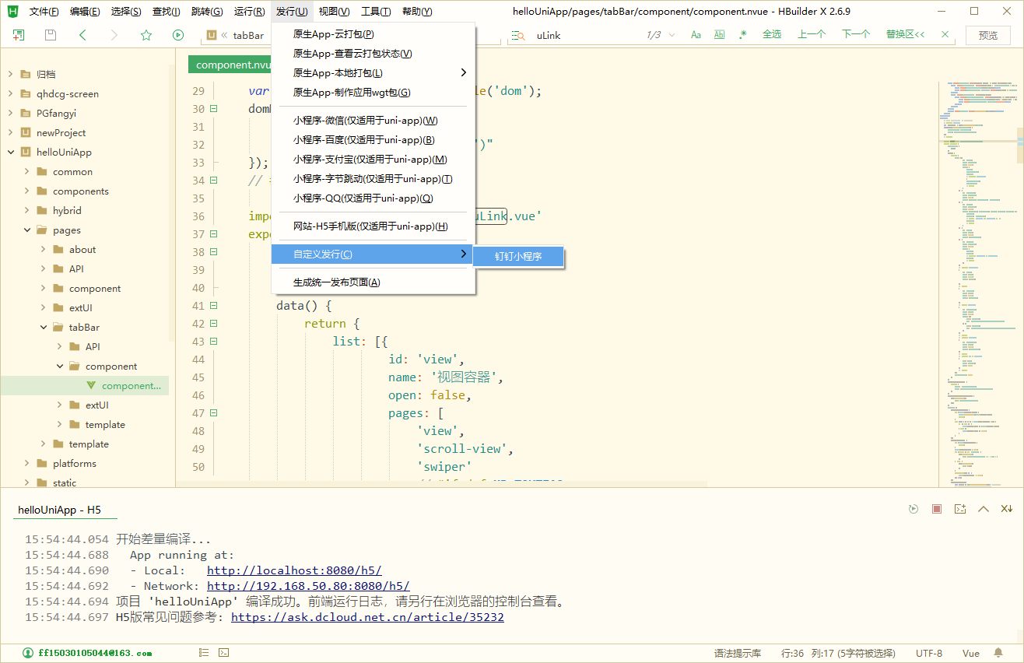
Task: Click the 预览 preview button
Action: 988,35
